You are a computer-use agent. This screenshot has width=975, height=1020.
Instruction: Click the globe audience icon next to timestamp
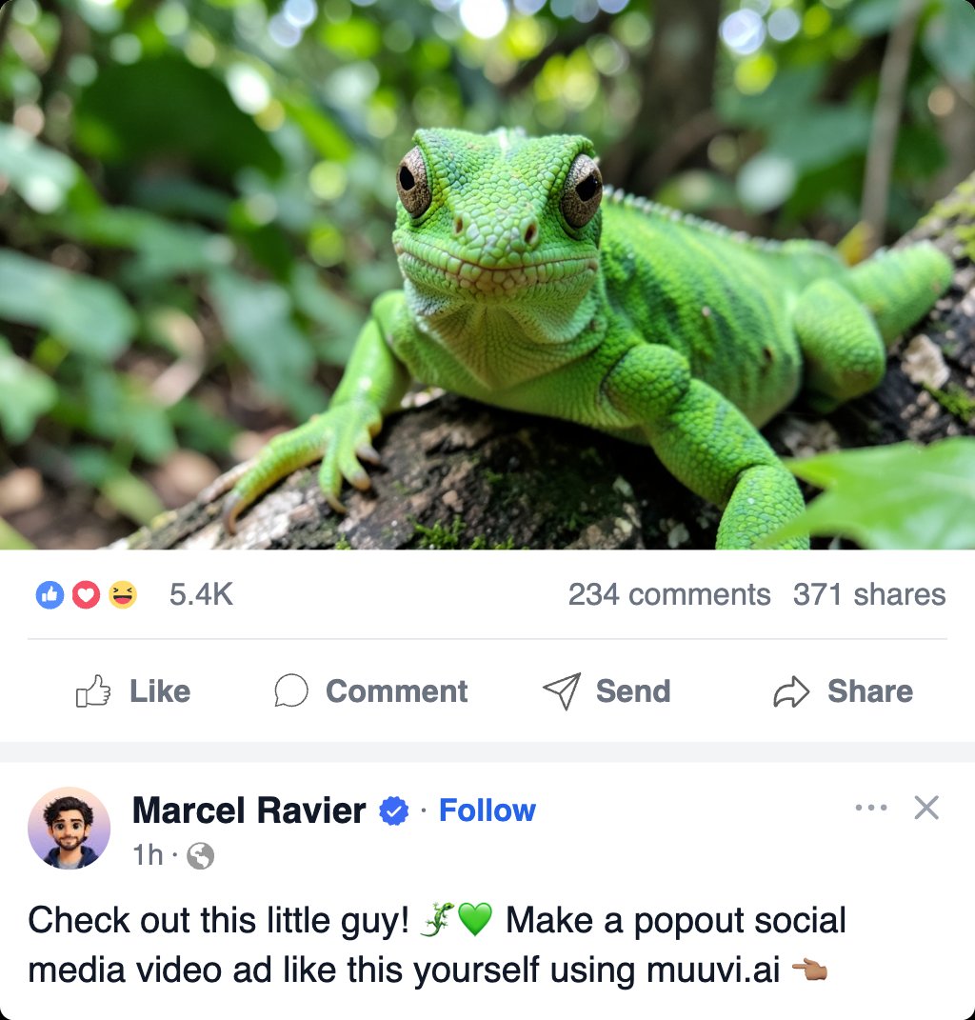(x=202, y=855)
